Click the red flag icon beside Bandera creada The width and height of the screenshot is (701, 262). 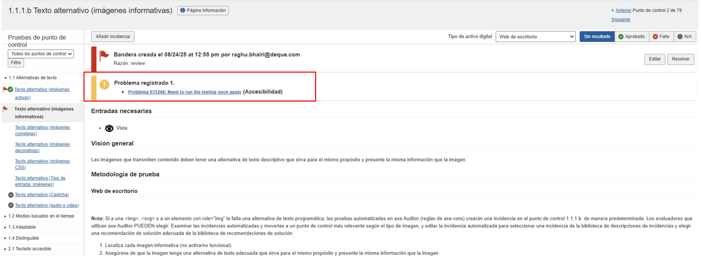point(104,55)
